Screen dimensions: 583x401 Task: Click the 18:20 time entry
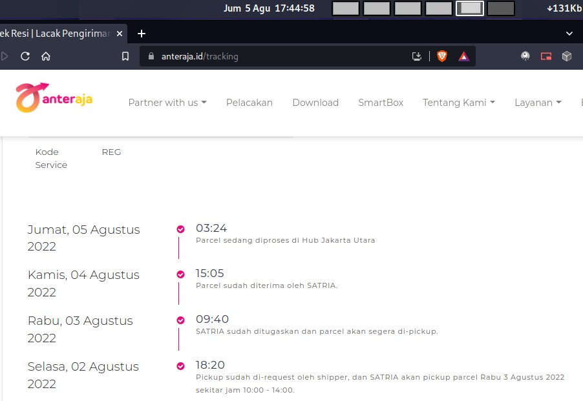[210, 365]
